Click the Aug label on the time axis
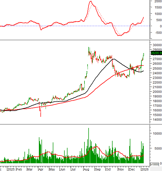162x171 pixels. pyautogui.click(x=87, y=169)
